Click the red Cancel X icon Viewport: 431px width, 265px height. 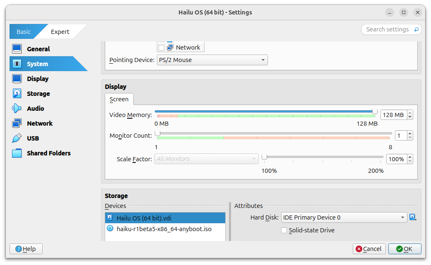click(359, 249)
